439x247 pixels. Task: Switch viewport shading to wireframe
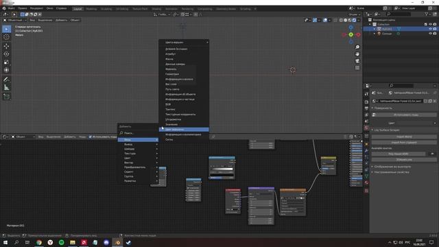(341, 20)
